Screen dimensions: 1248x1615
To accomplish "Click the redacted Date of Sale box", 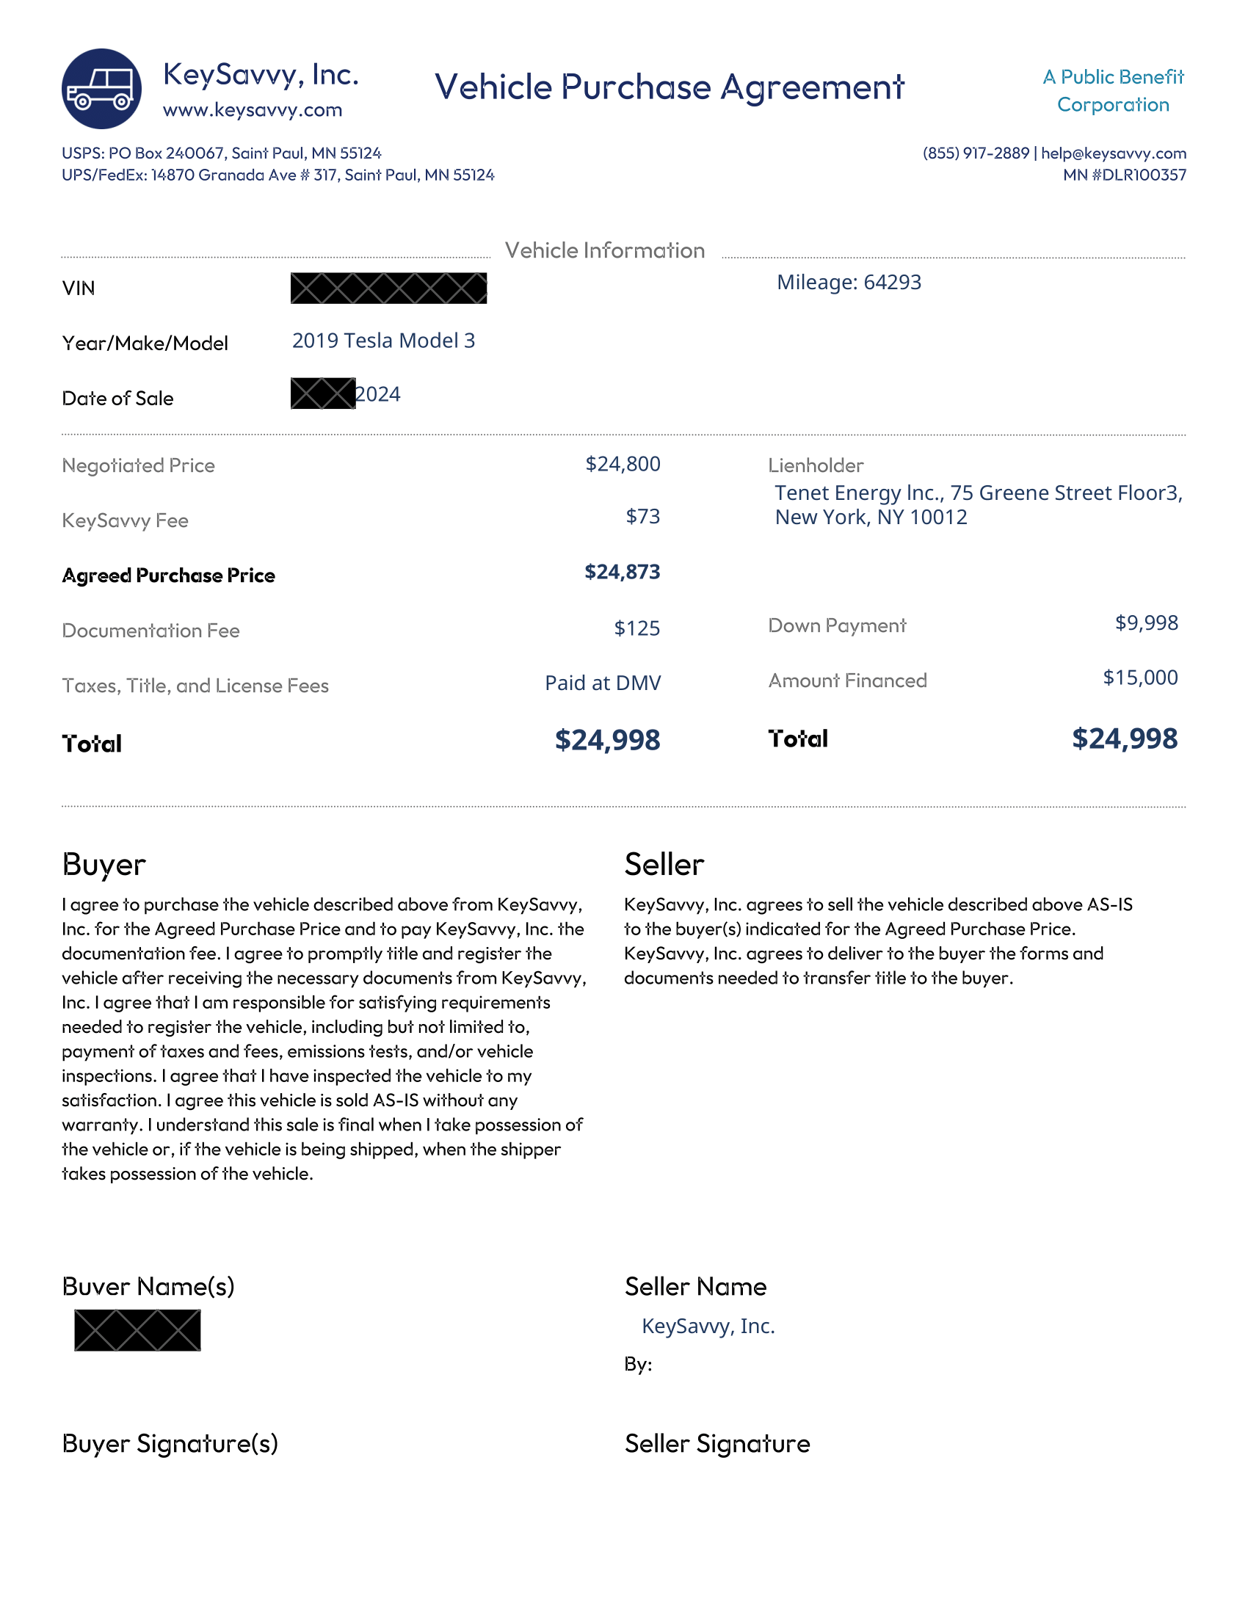I will pos(322,393).
